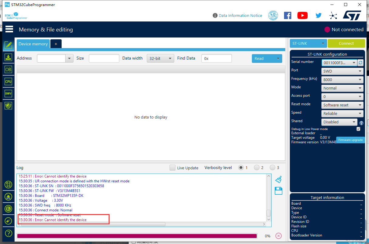Refresh the ST-LINK serial number list
The image size is (369, 244).
click(x=361, y=63)
